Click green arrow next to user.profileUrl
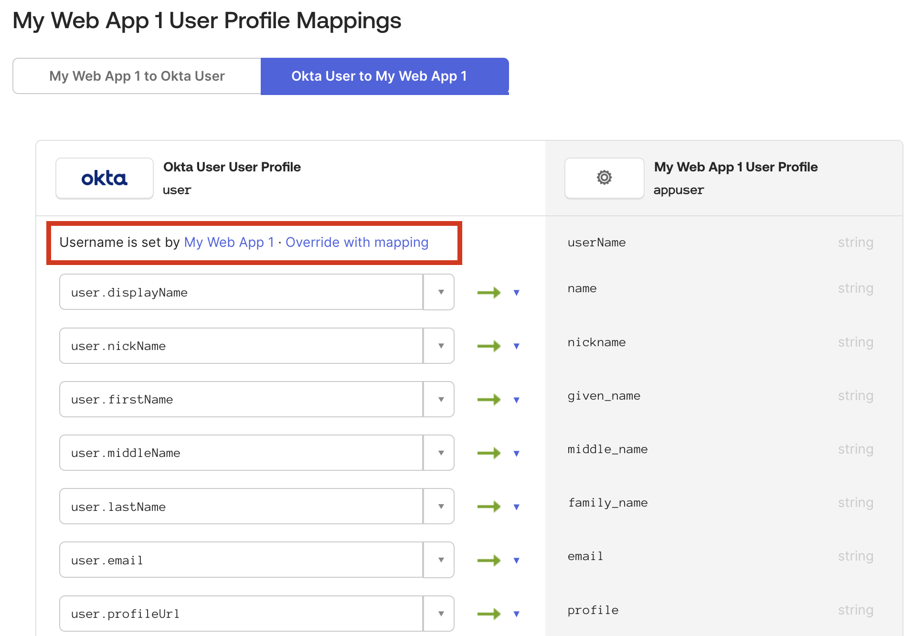The image size is (913, 636). click(489, 614)
